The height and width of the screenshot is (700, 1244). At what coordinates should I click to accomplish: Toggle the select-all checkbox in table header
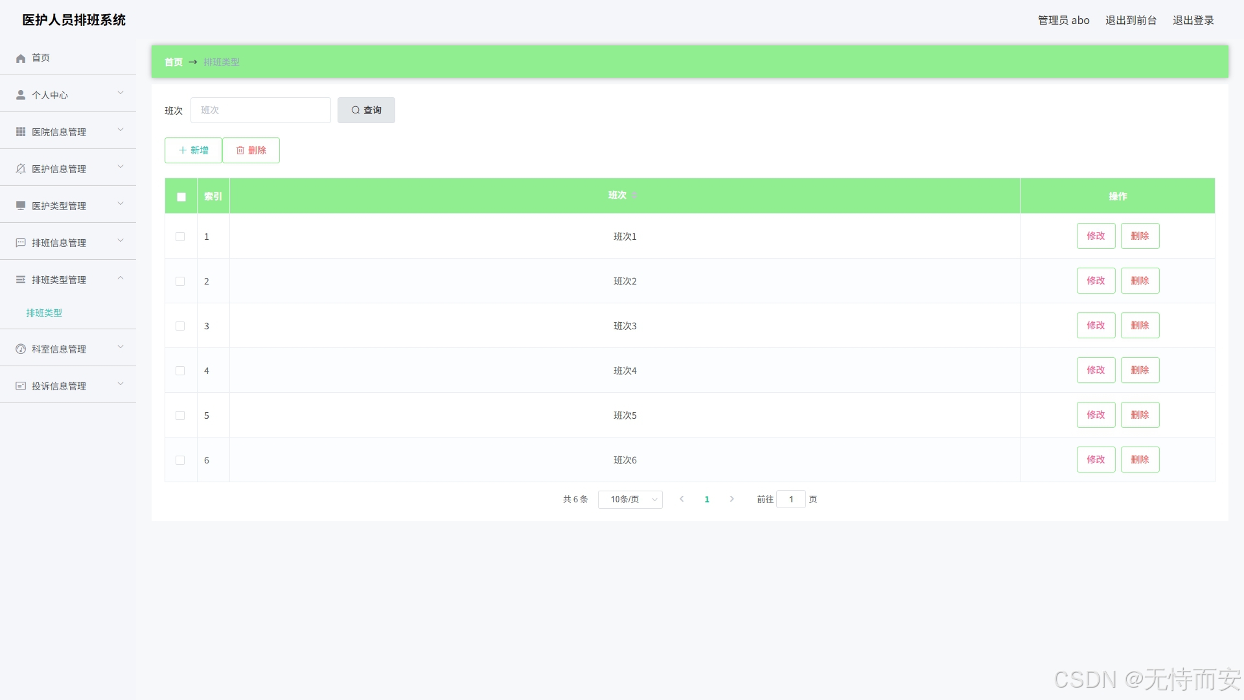(x=181, y=197)
